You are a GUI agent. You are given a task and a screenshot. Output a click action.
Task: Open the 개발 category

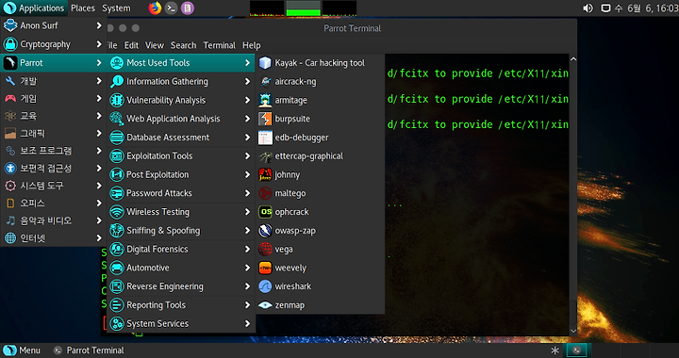[x=53, y=81]
